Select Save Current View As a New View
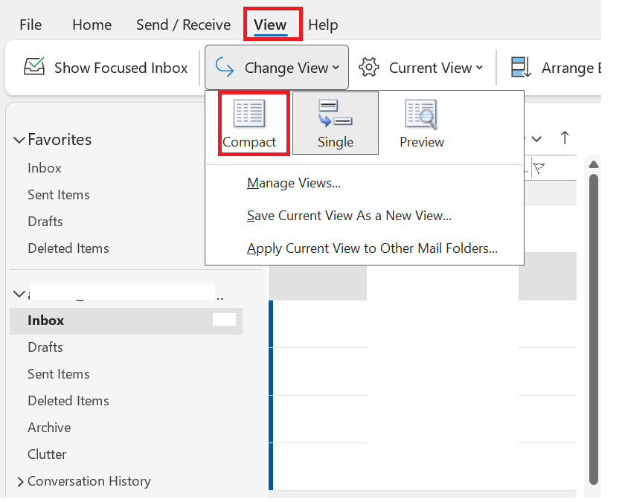 [x=349, y=216]
